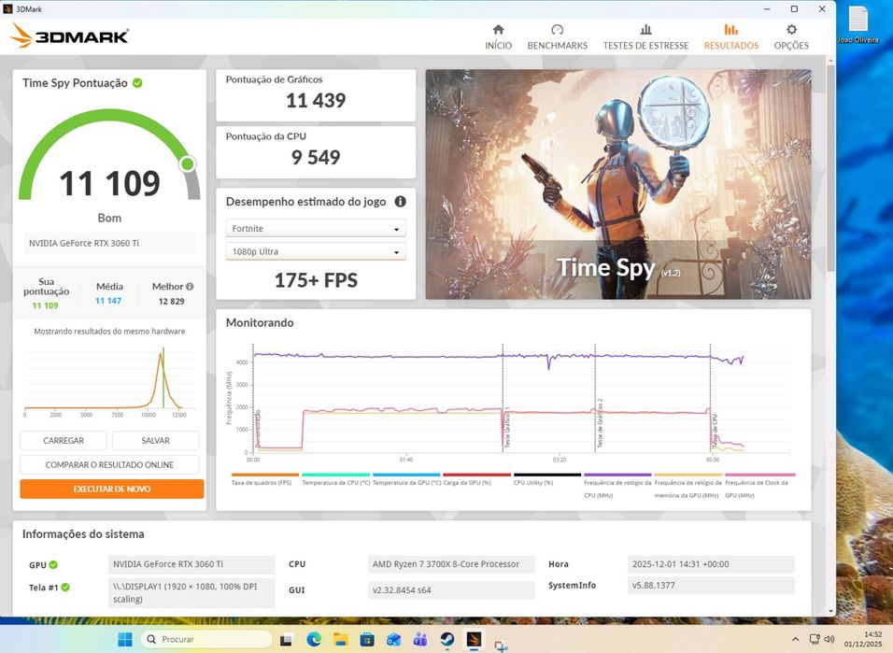Screen dimensions: 893x653
Task: Toggle Frequência de relógio da memória da GPU legend
Action: pyautogui.click(x=688, y=485)
